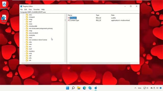
Task: Click the .msp folder icon
Action: [27, 31]
